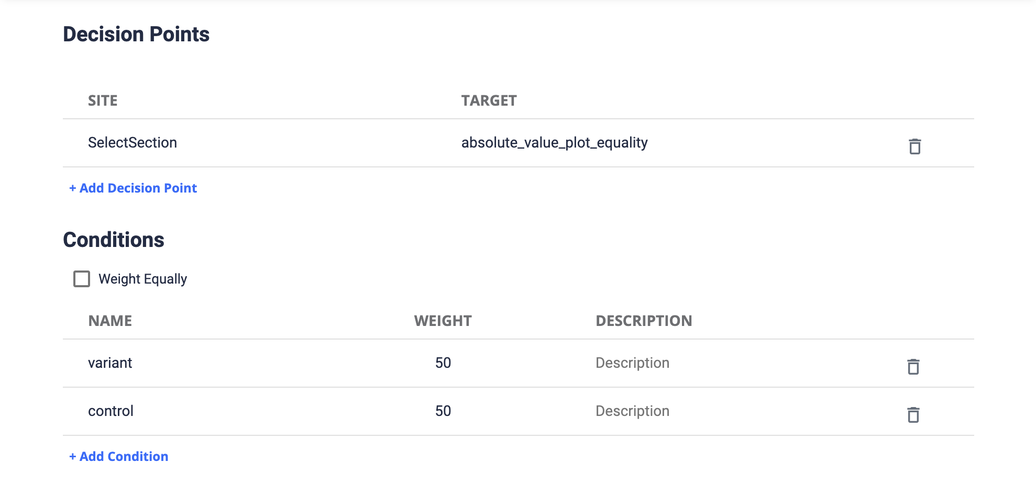Remove the control condition using its trash icon

pos(913,415)
